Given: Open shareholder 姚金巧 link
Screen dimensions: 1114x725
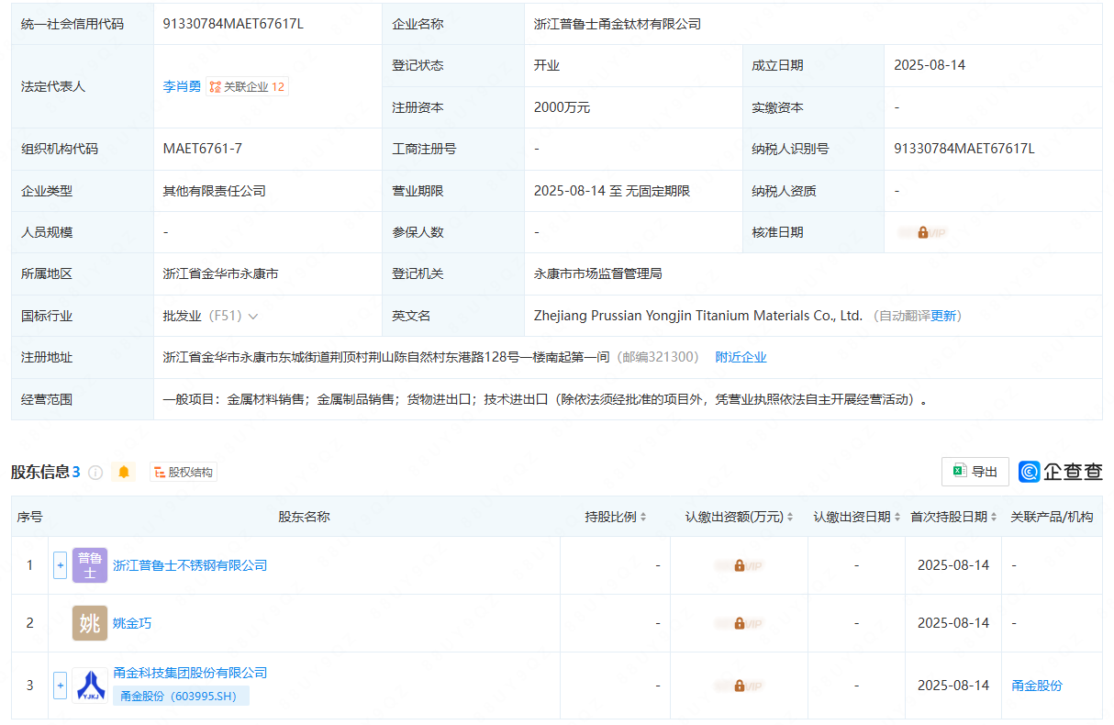Looking at the screenshot, I should click(132, 623).
